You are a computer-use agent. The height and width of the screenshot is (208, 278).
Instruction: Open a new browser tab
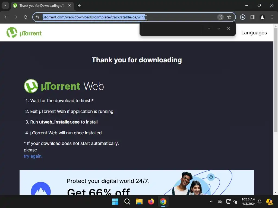pos(79,5)
